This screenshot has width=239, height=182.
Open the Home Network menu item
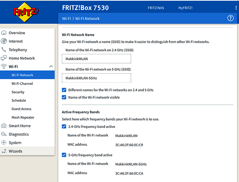click(22, 58)
